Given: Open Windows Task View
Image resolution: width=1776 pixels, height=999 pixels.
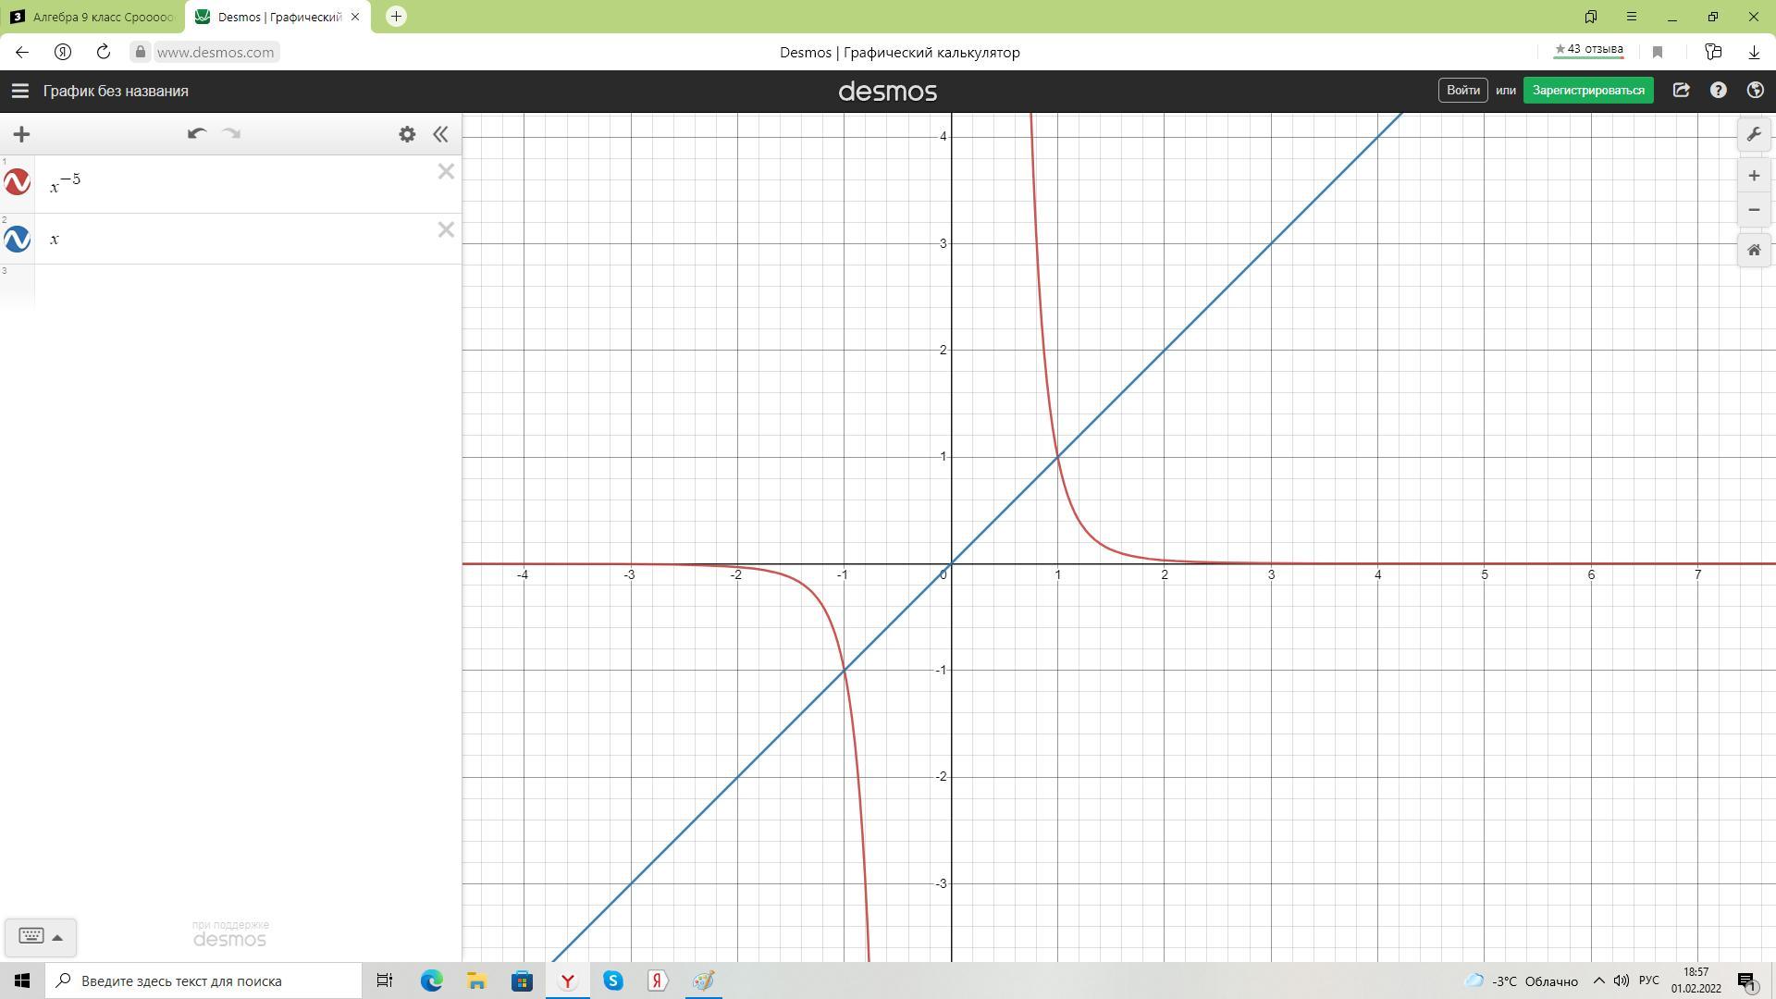Looking at the screenshot, I should tap(385, 980).
